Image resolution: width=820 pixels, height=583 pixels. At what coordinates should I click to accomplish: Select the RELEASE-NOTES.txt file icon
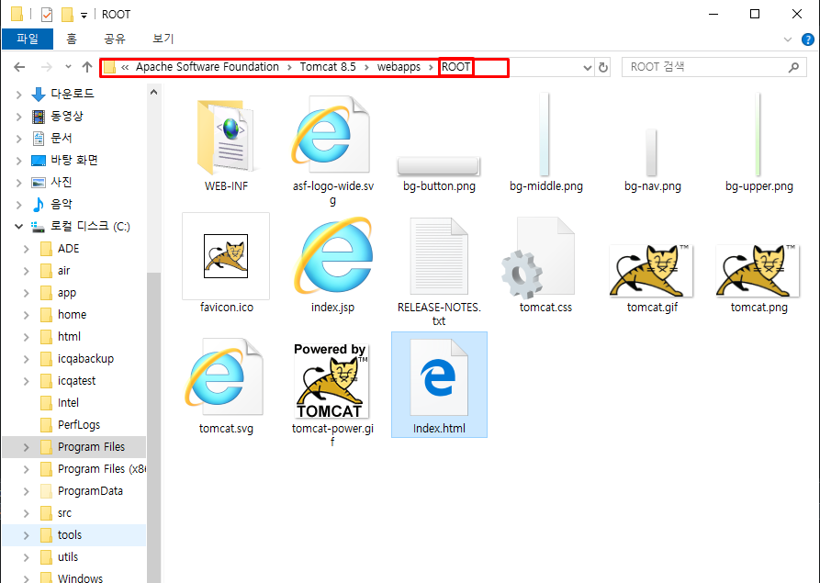439,256
